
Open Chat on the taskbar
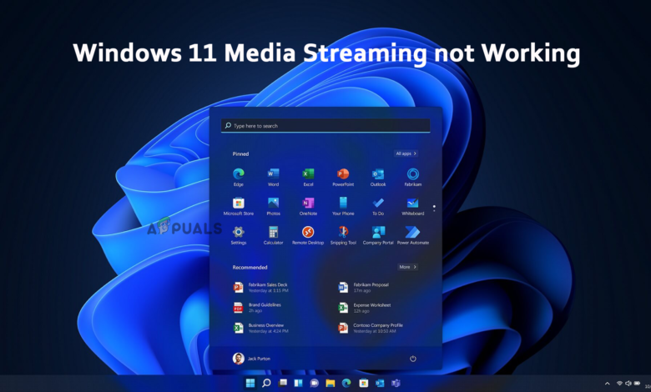pyautogui.click(x=315, y=383)
